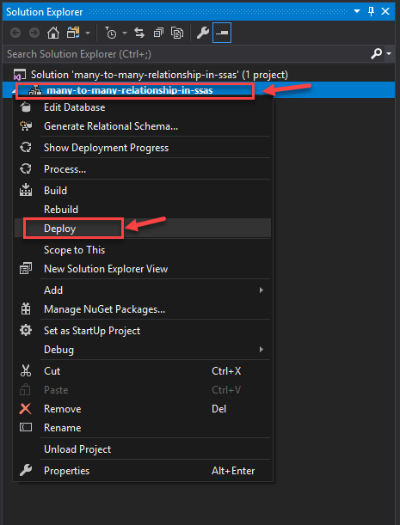This screenshot has width=400, height=525.
Task: Open the Properties wrench toolbar icon
Action: (x=203, y=33)
